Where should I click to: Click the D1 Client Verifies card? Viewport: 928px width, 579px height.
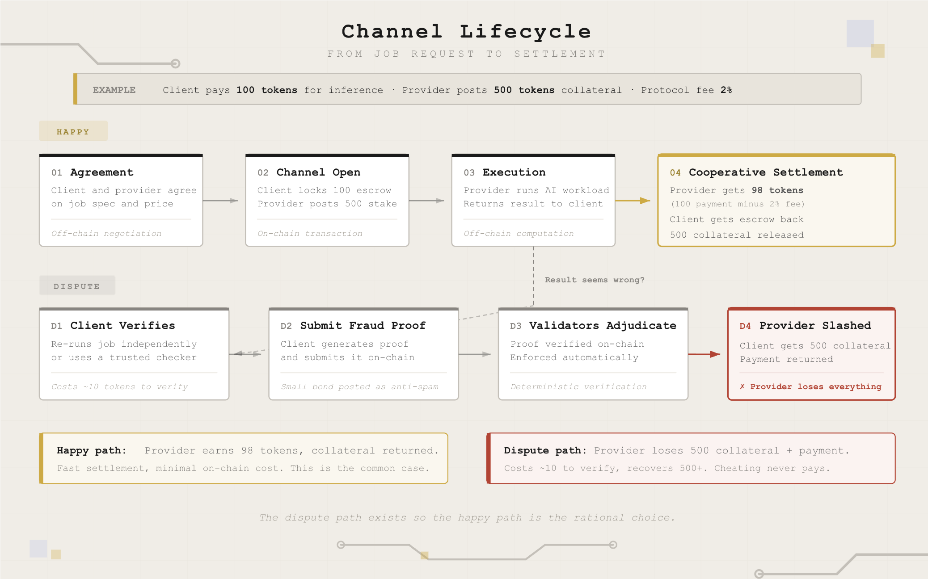coord(134,354)
